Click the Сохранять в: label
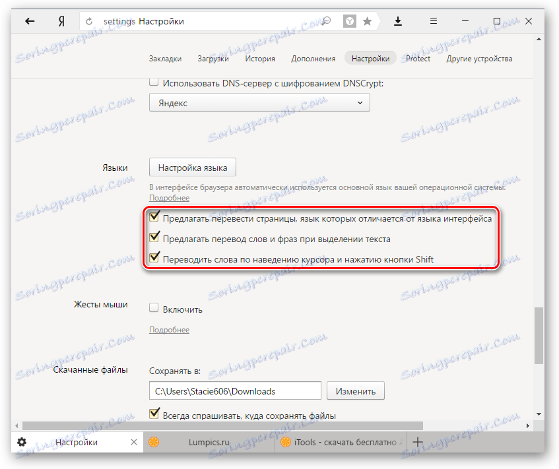This screenshot has height=469, width=559. pos(175,371)
